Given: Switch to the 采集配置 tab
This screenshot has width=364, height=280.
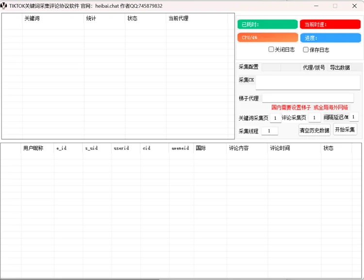Looking at the screenshot, I should [248, 67].
